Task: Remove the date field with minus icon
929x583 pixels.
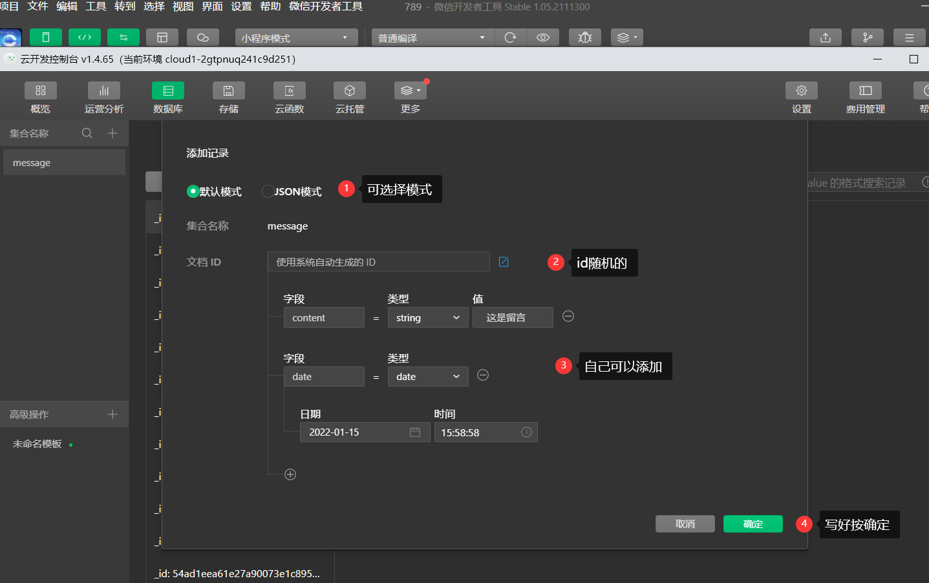Action: pyautogui.click(x=483, y=375)
